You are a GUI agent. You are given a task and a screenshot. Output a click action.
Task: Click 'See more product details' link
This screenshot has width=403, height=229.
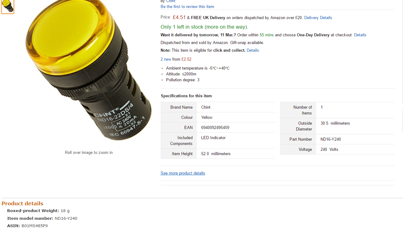click(183, 173)
